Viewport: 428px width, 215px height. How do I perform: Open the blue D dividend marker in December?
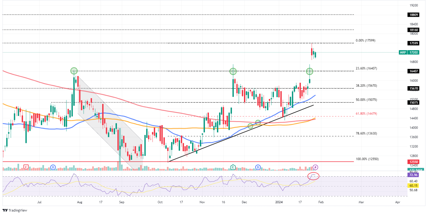click(258, 167)
